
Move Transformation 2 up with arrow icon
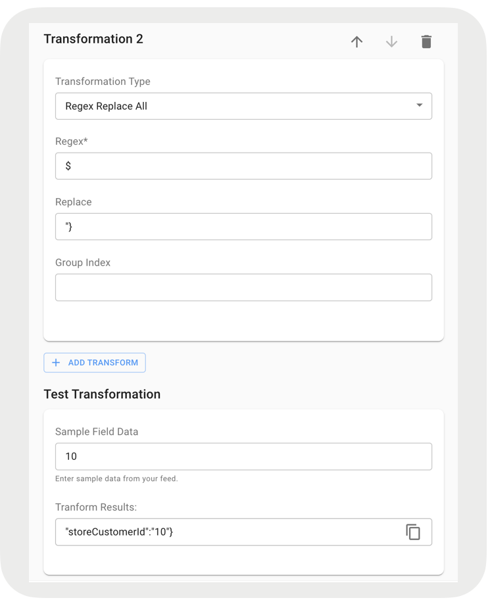tap(357, 41)
